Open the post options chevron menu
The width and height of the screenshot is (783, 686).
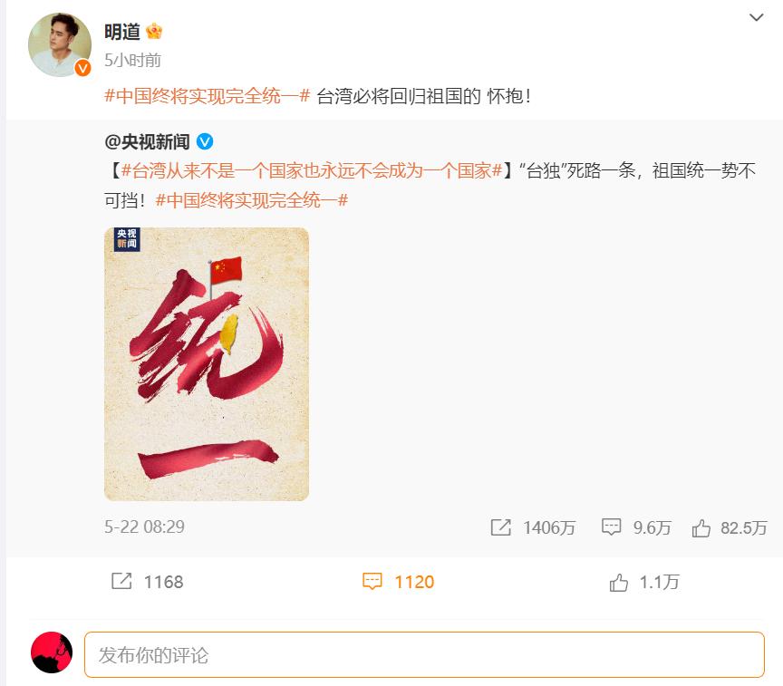(756, 17)
